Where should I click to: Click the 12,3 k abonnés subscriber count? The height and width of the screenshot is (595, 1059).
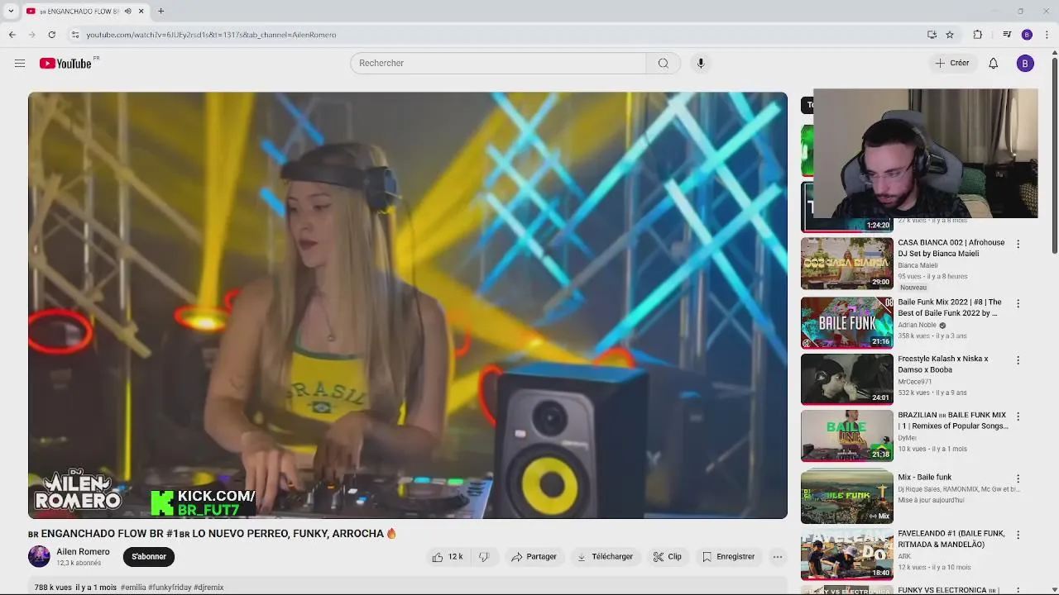[x=79, y=564]
